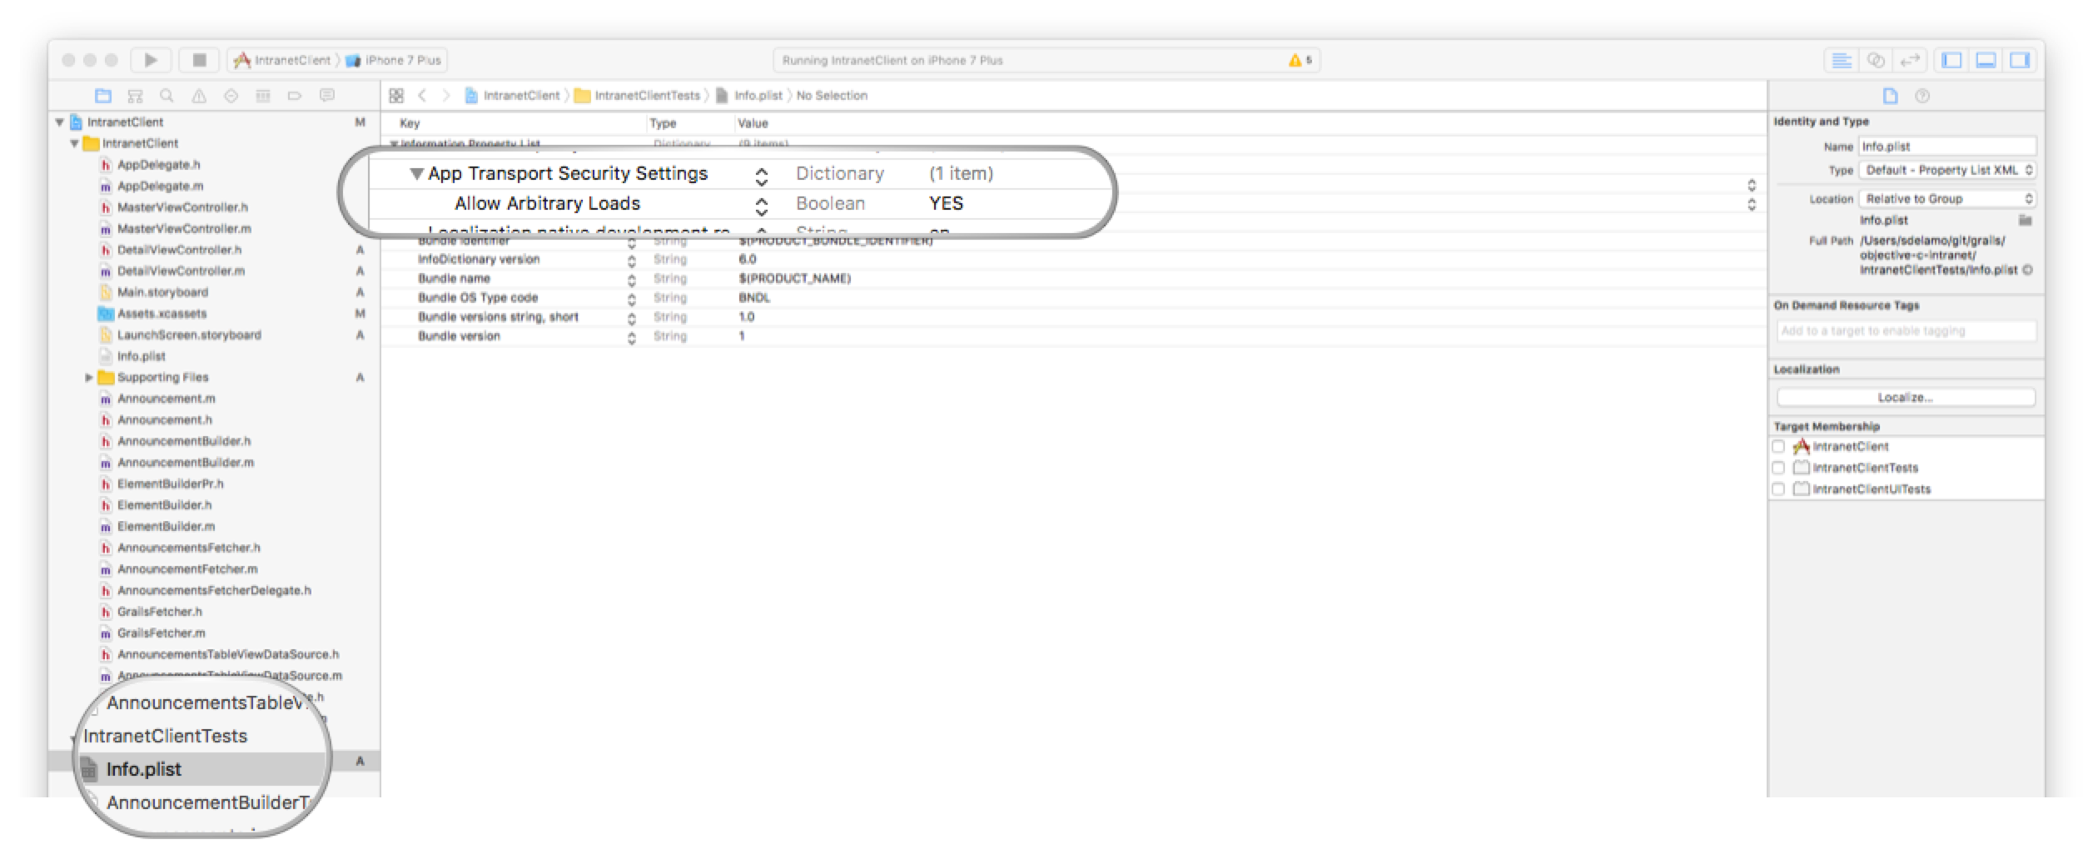Click the Name field in Identity and Type
This screenshot has height=844, width=2093.
tap(1947, 146)
